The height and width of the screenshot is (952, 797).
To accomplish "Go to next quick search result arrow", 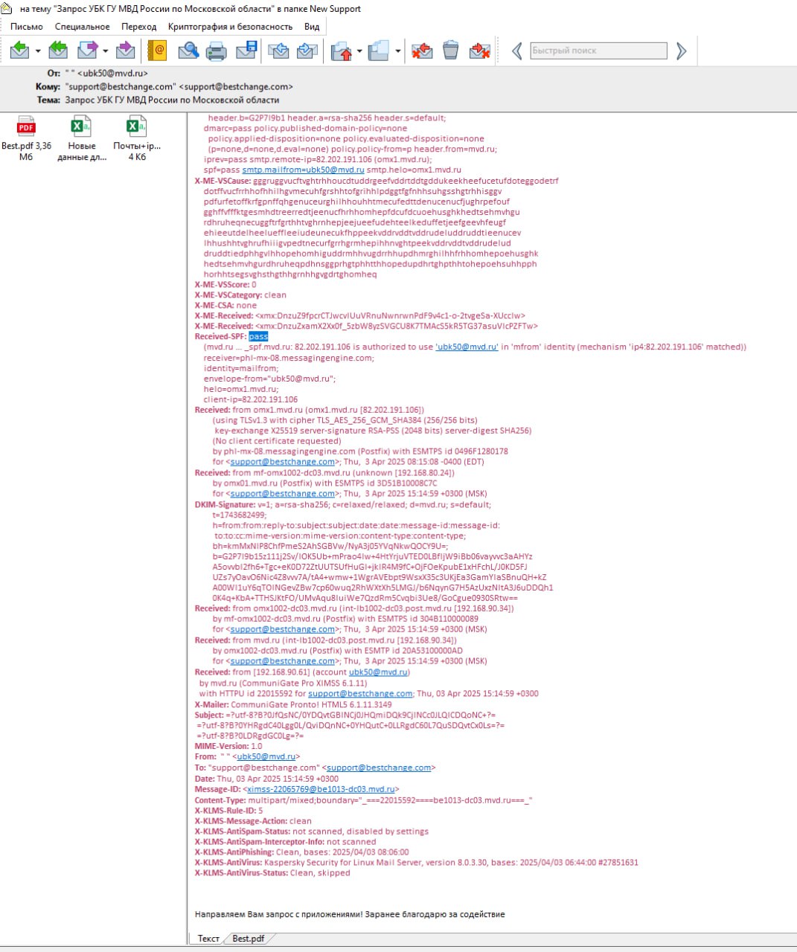I will click(x=681, y=51).
